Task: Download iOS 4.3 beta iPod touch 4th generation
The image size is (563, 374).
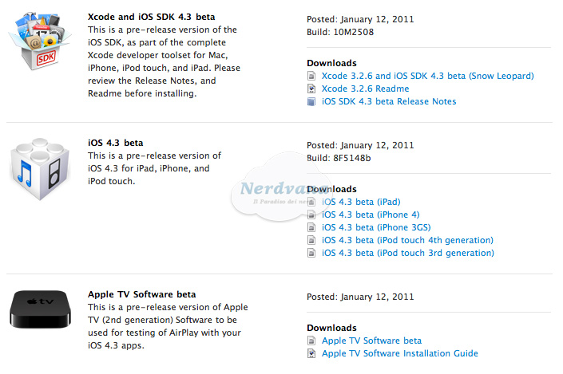Action: 407,240
